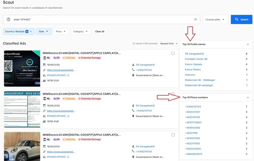Open the Country: Multiple filter dropdown
This screenshot has height=161, width=254.
point(19,32)
